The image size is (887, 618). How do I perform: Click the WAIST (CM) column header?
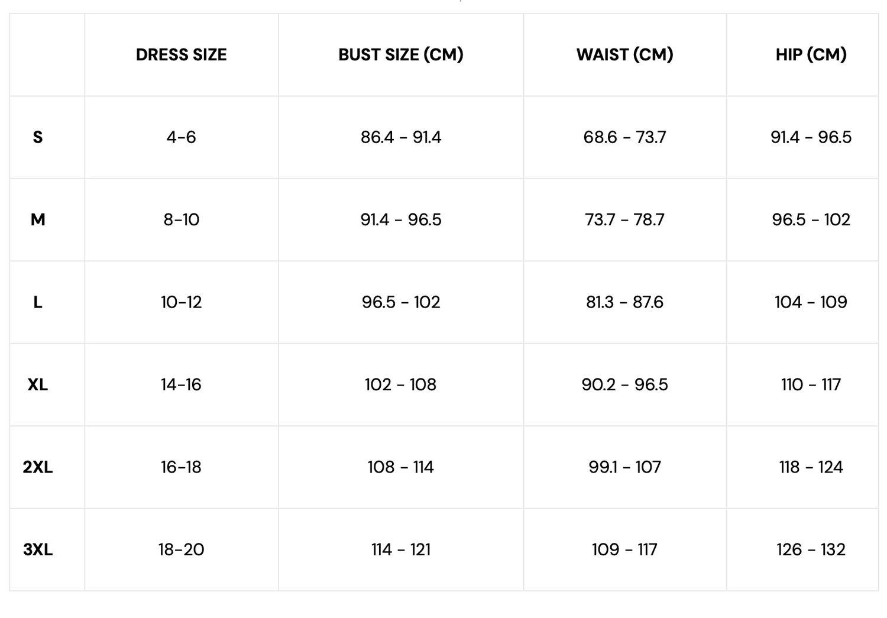click(624, 54)
